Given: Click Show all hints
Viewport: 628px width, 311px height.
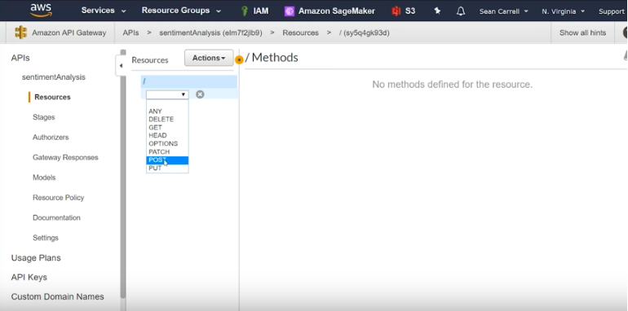Looking at the screenshot, I should point(582,33).
